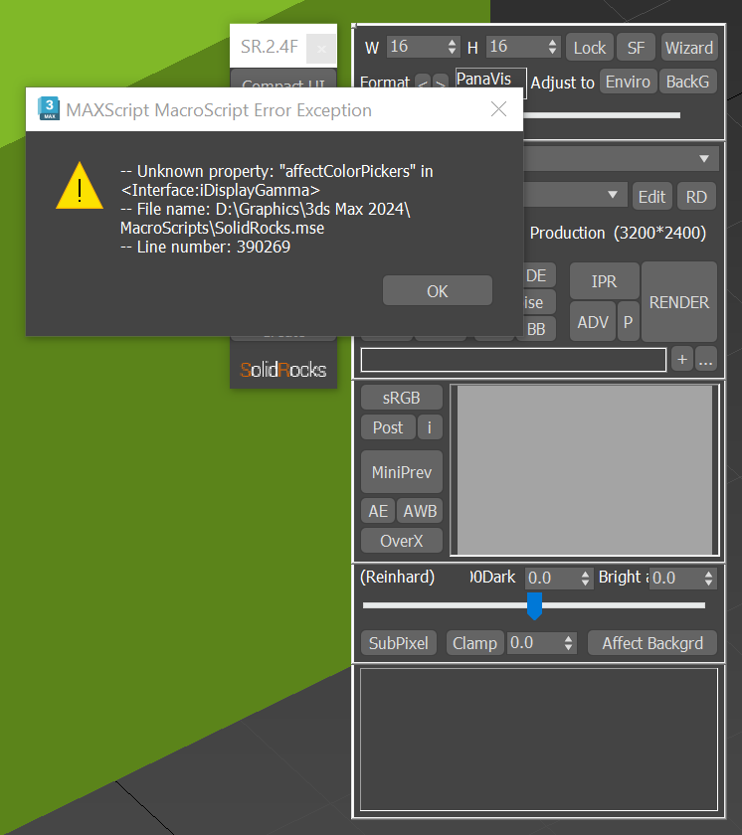This screenshot has height=835, width=742.
Task: Click the 3ds Max icon in the dialog title
Action: (49, 109)
